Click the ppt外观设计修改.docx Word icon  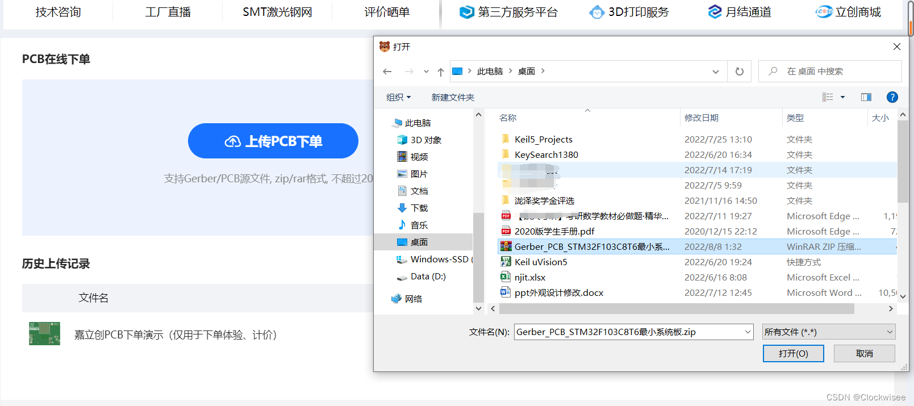point(506,292)
